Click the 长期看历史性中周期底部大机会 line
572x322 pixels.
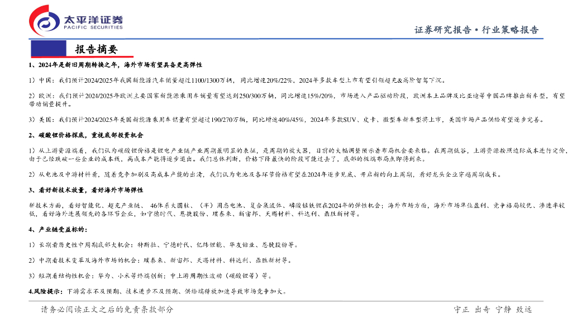coord(163,245)
